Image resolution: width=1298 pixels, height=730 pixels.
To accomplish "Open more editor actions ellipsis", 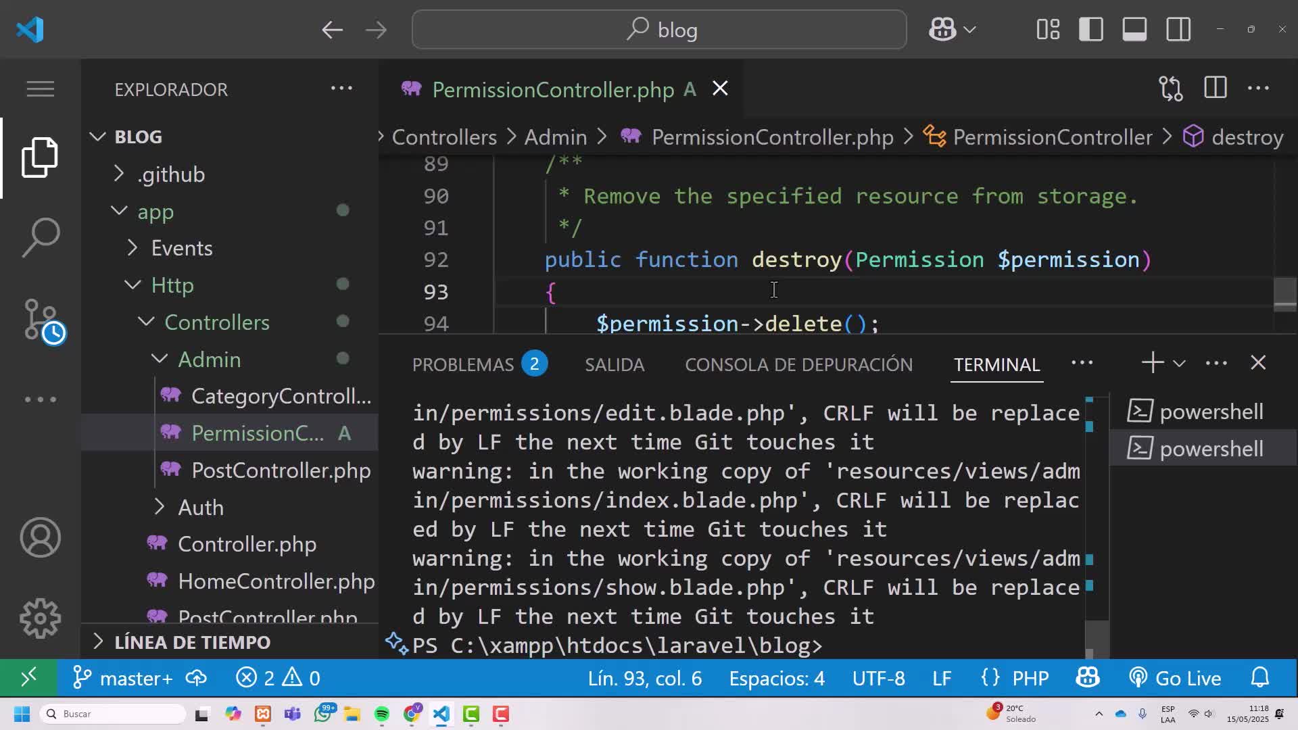I will pos(1258,89).
